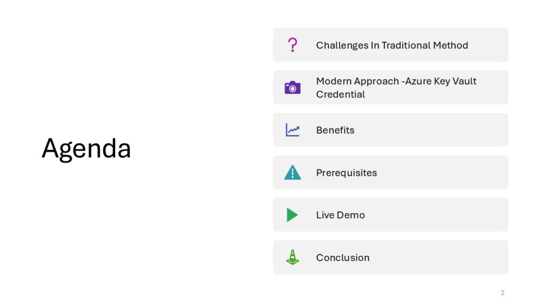Select the green traffic cone icon
This screenshot has width=546, height=307.
click(293, 257)
